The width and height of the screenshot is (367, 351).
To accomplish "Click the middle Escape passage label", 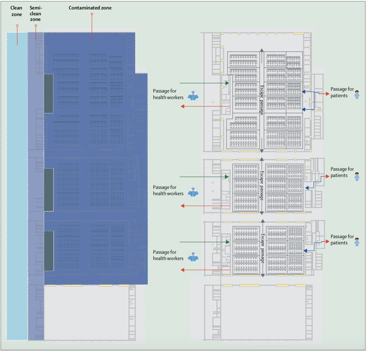I will (x=262, y=185).
